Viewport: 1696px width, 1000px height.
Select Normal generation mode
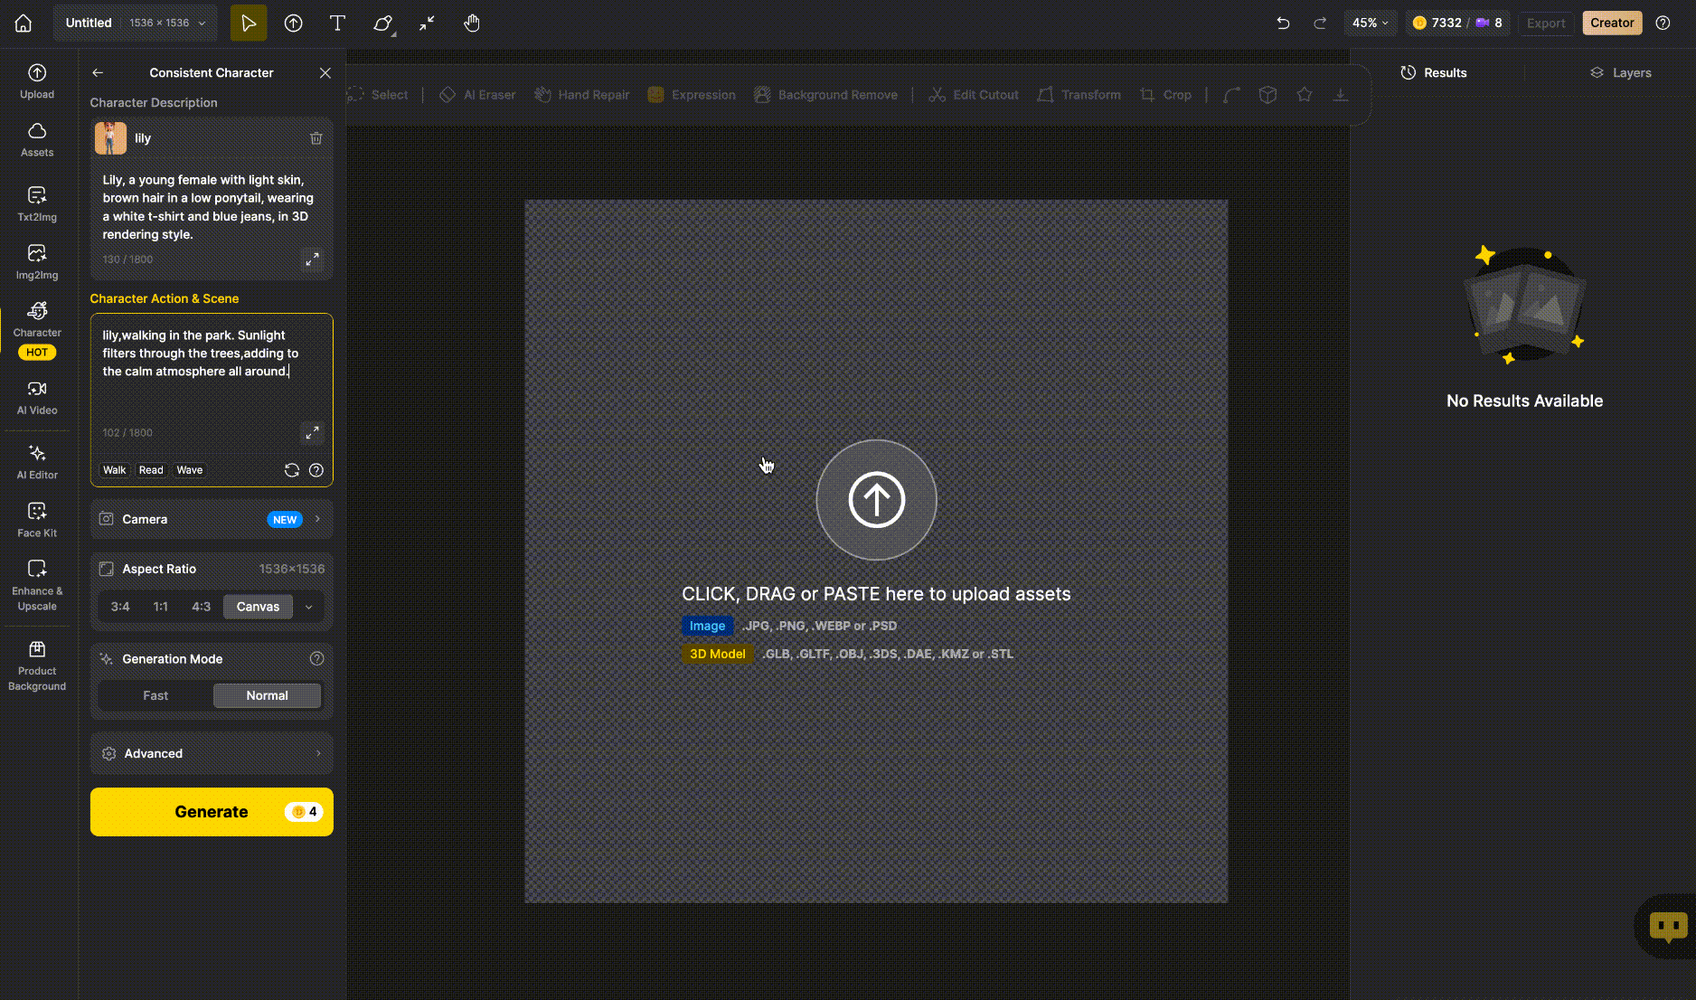click(x=267, y=695)
